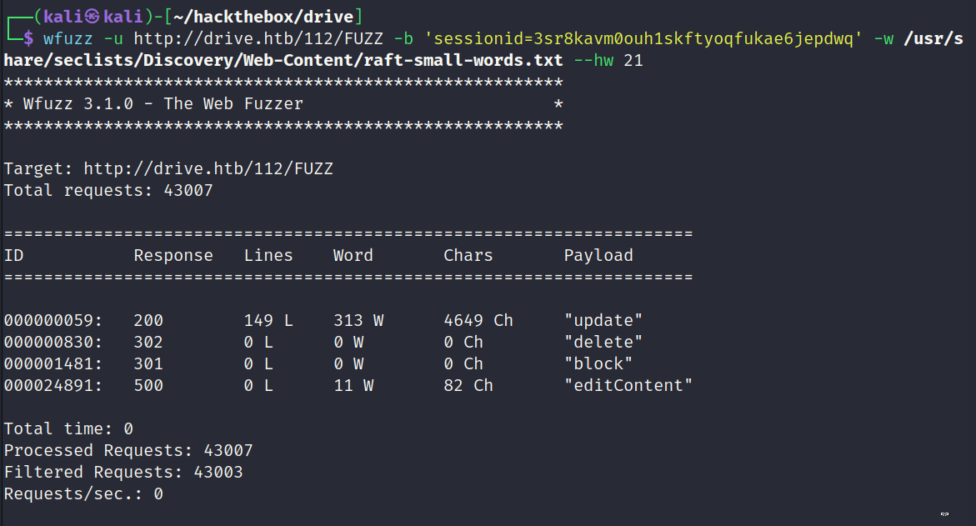Click the 500 response code
Image resolution: width=976 pixels, height=526 pixels.
[x=148, y=386]
